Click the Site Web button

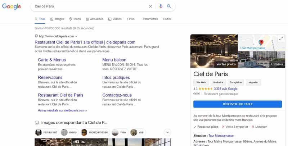click(x=201, y=82)
